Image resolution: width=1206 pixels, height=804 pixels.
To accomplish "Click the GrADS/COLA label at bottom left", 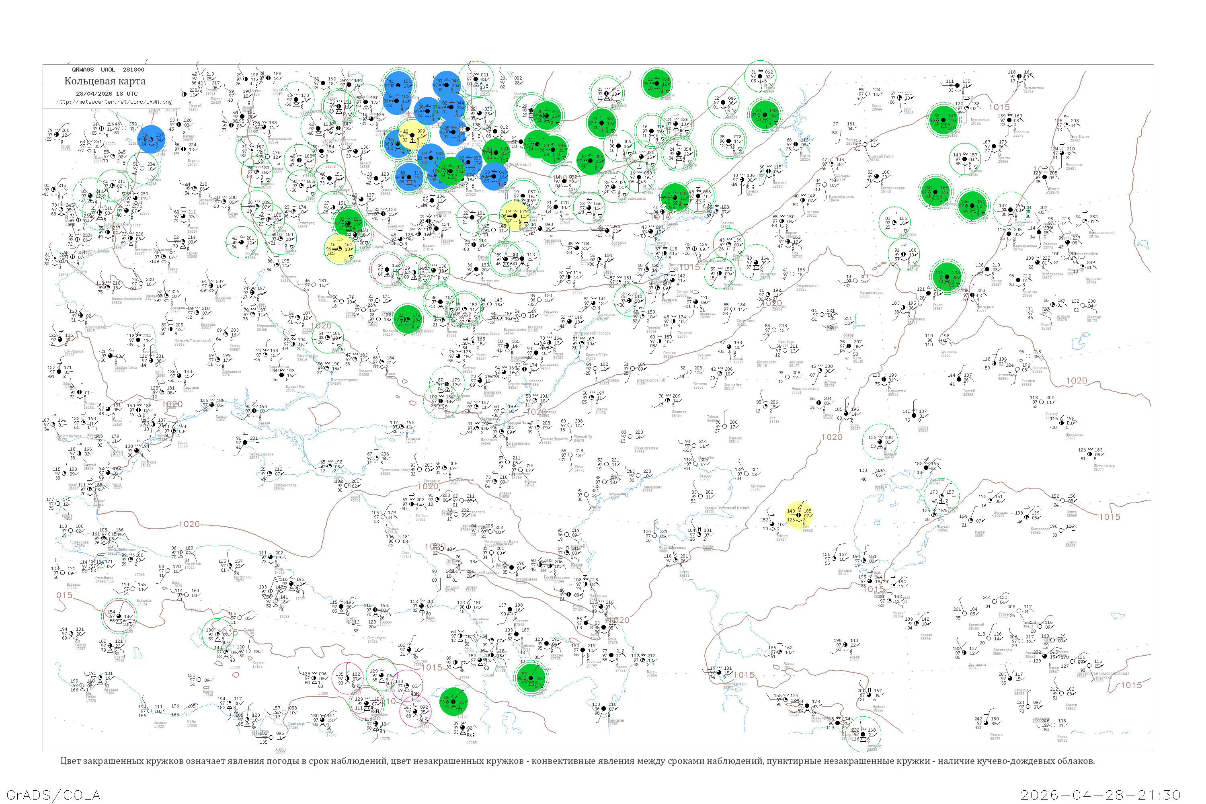I will pos(53,795).
